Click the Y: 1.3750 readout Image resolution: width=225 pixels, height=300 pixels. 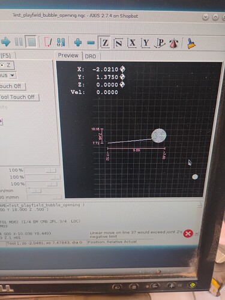(98, 77)
